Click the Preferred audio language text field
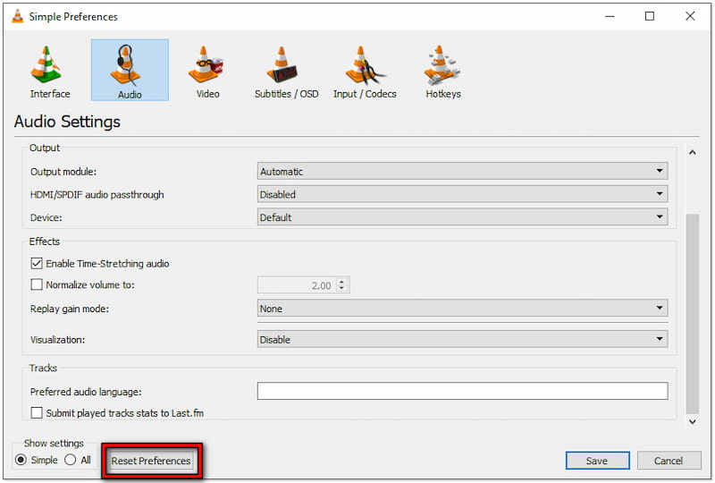This screenshot has width=715, height=483. click(462, 391)
